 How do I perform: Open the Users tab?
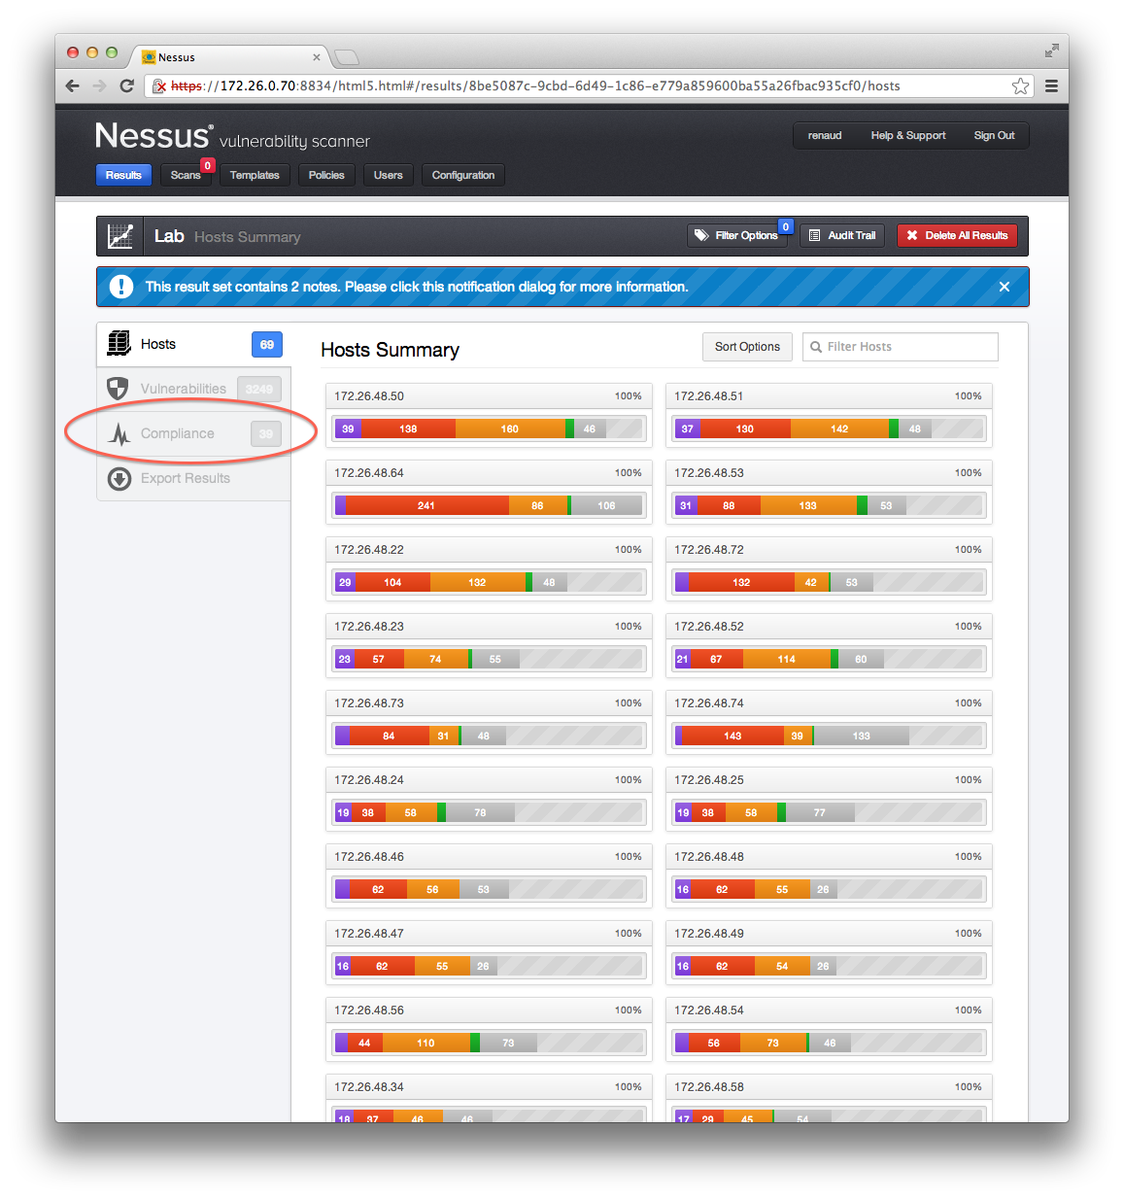pyautogui.click(x=389, y=175)
